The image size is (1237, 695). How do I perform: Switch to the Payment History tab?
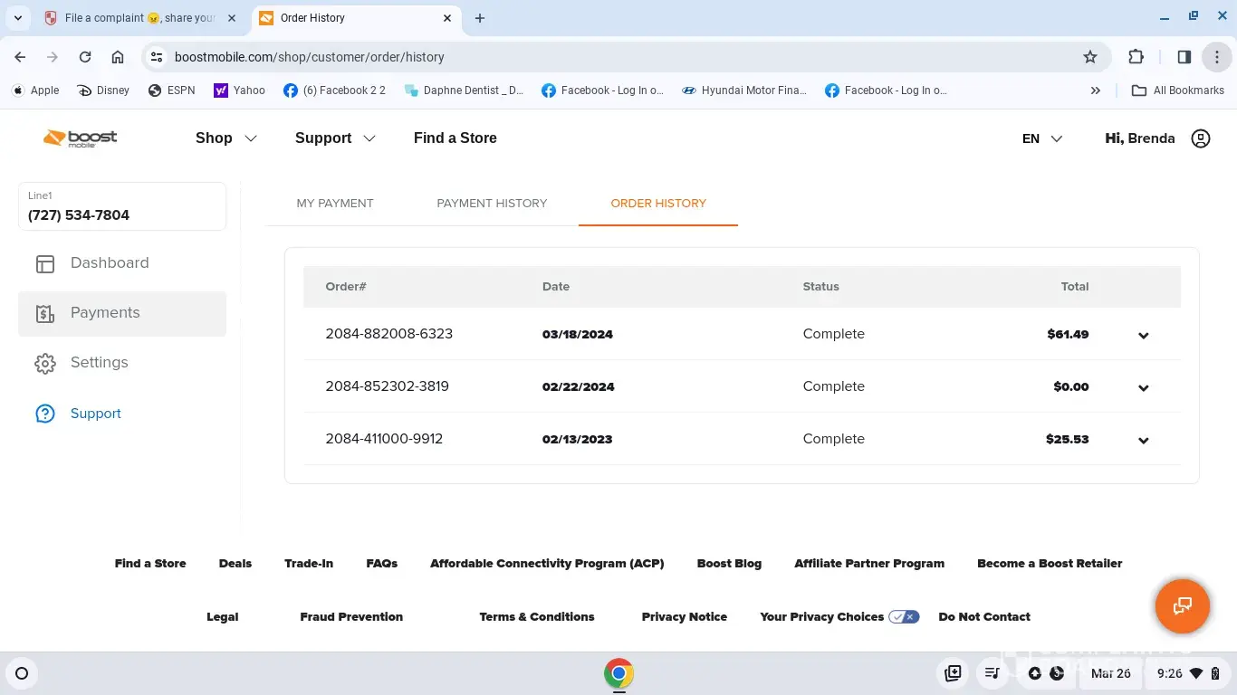tap(492, 204)
